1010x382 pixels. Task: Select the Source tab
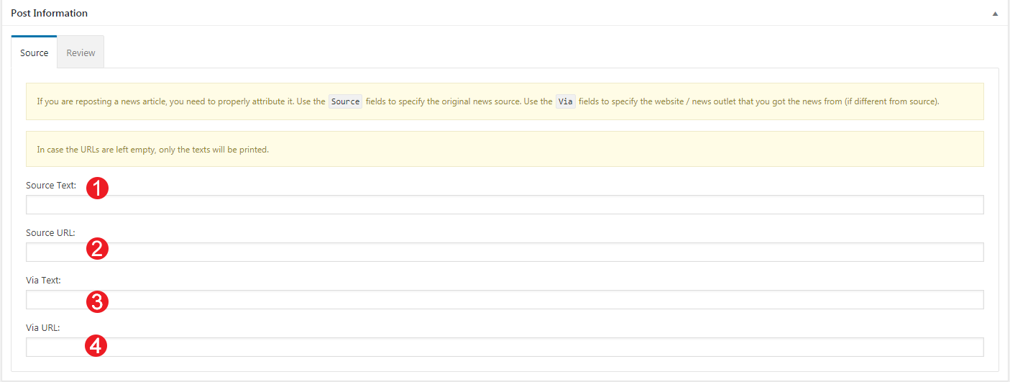(34, 53)
